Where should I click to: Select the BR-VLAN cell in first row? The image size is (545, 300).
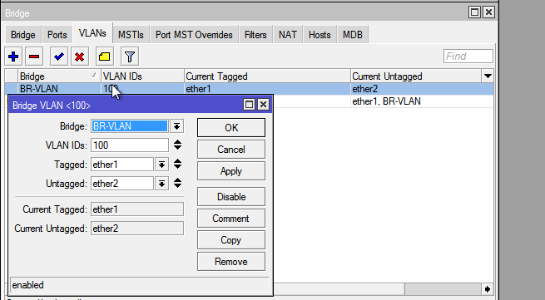click(x=59, y=89)
